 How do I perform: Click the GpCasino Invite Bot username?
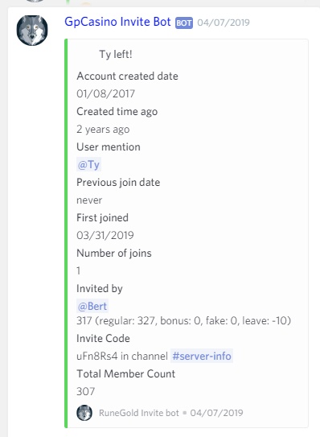117,22
